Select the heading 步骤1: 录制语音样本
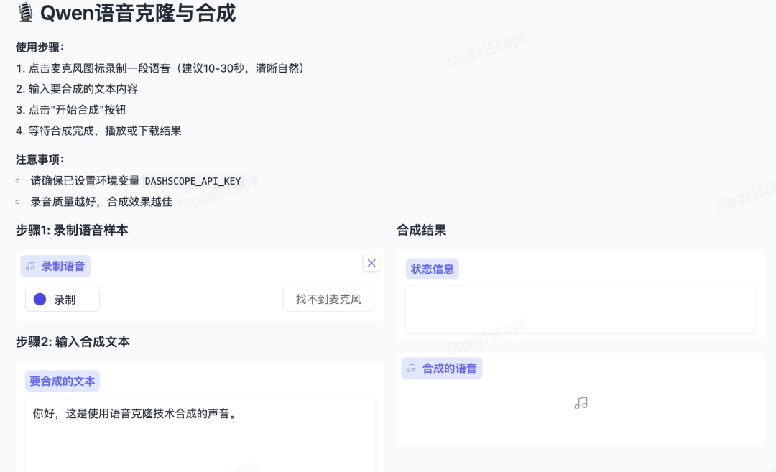The height and width of the screenshot is (472, 776). click(71, 230)
